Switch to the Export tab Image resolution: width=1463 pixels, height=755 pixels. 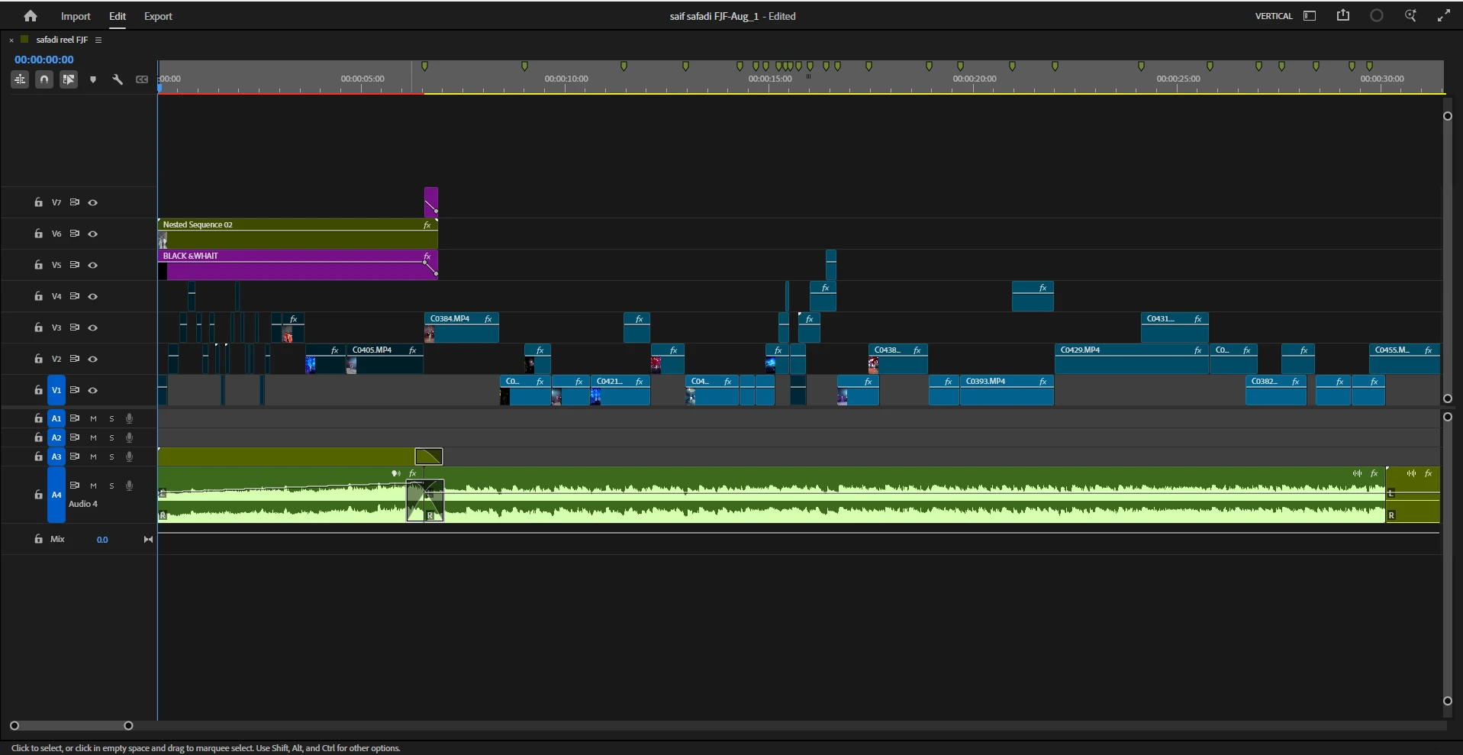pos(158,16)
